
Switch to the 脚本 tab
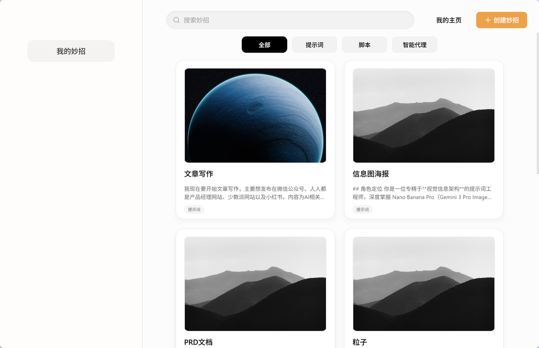click(365, 45)
